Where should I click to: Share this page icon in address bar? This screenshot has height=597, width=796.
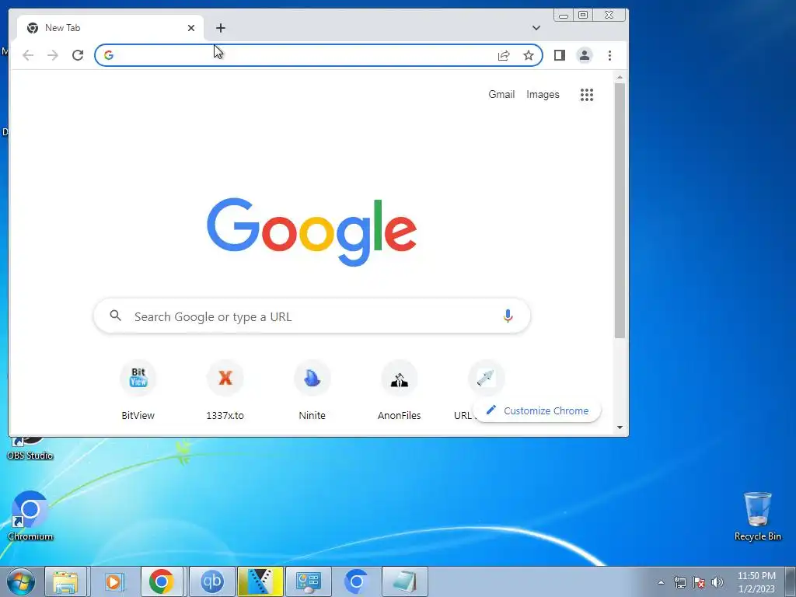504,55
